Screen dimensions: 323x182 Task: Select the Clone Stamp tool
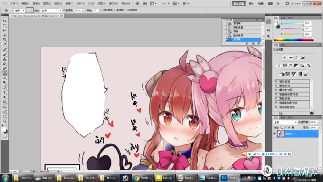click(5, 59)
